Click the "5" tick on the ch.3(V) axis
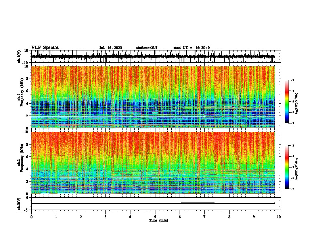The width and height of the screenshot is (314, 243). 27,198
